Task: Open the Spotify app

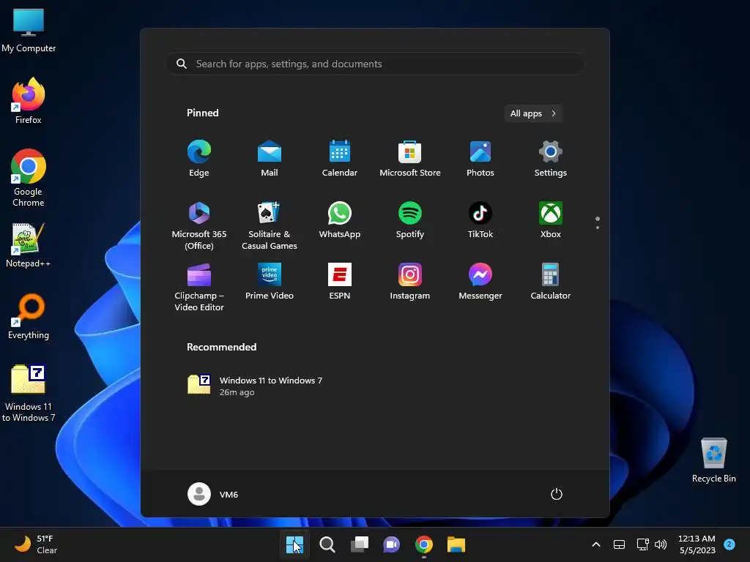Action: (x=410, y=220)
